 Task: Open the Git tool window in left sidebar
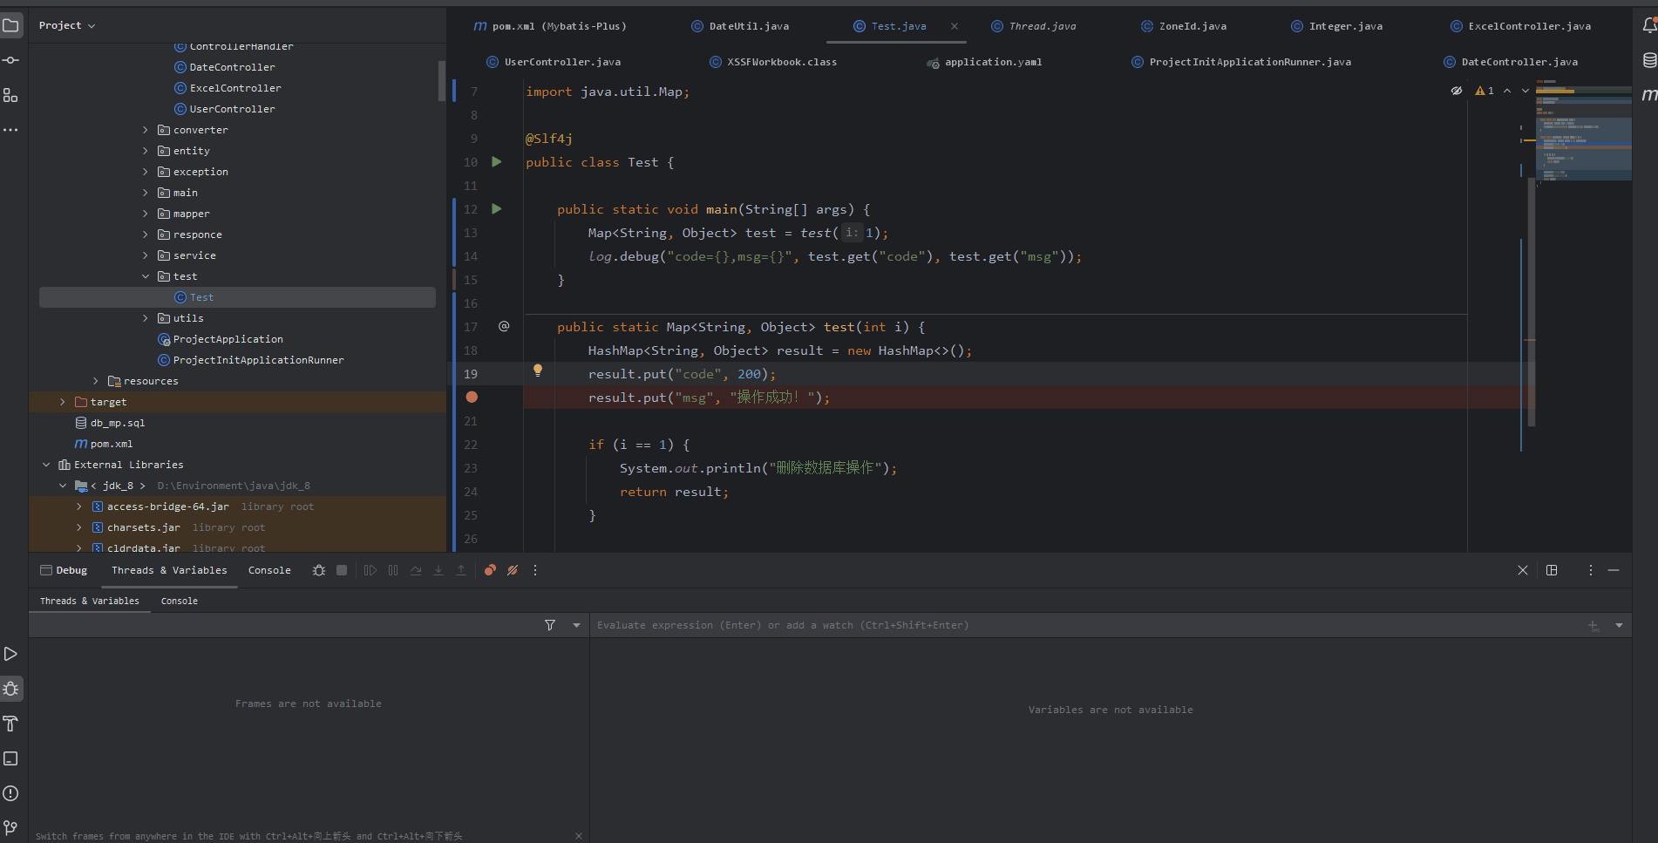(x=10, y=827)
